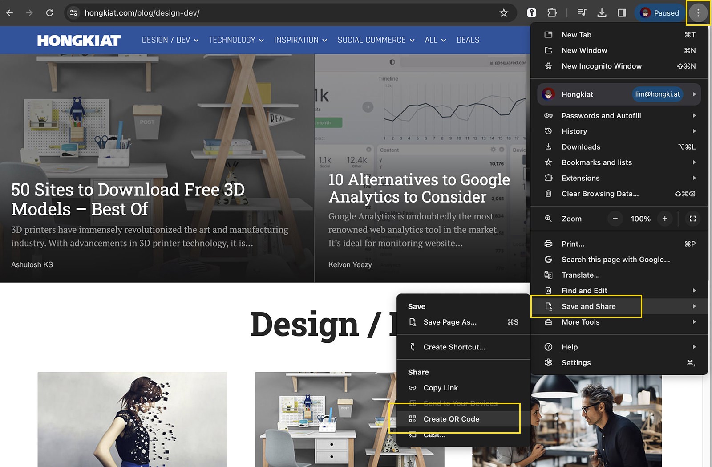Increase zoom with the plus button

[x=665, y=219]
